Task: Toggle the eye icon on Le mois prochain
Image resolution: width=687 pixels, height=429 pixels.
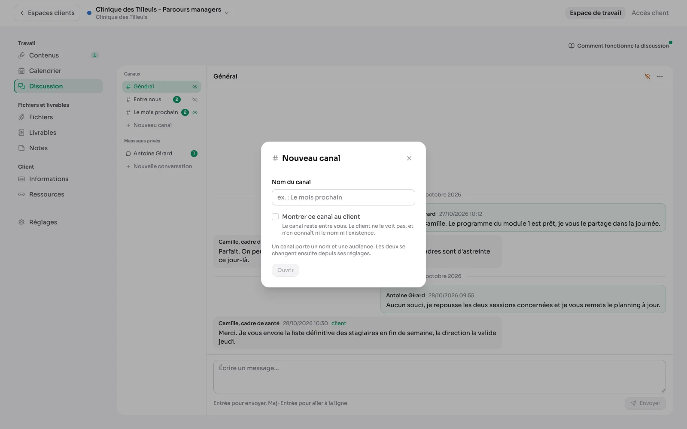Action: [x=195, y=112]
